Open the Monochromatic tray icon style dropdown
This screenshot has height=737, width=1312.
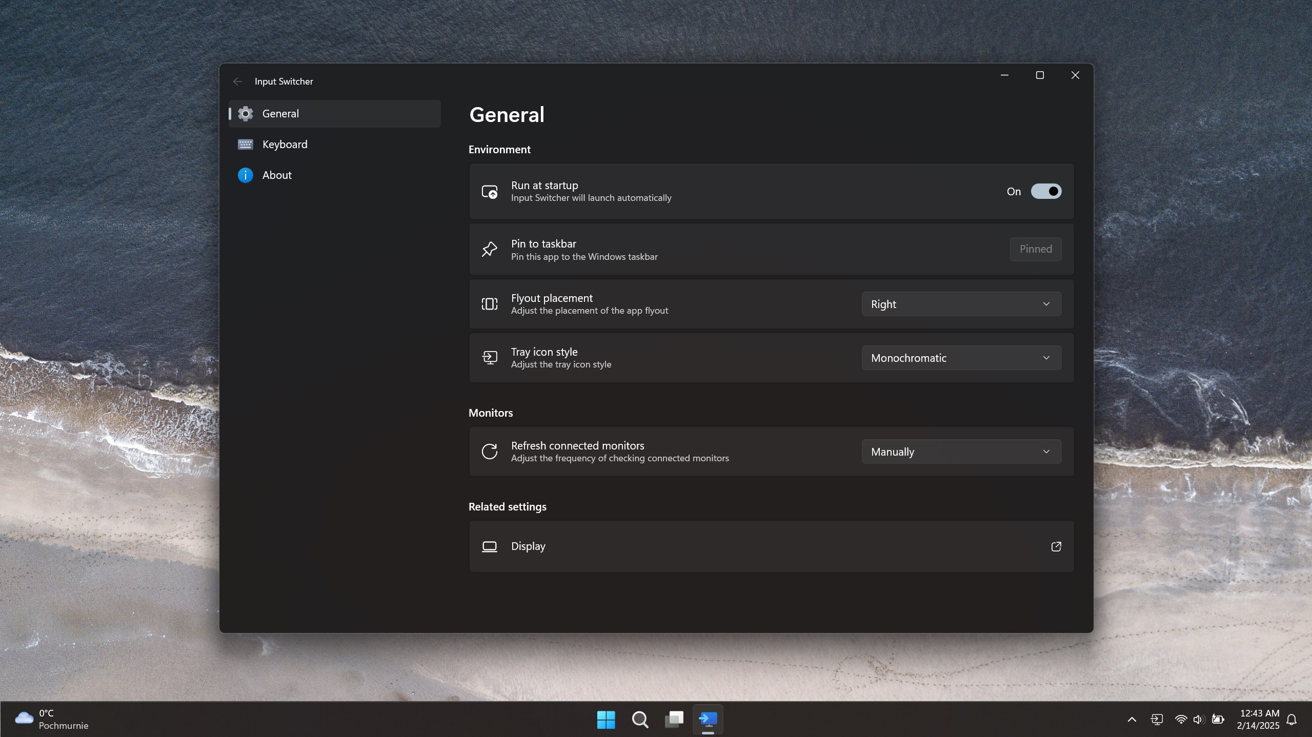coord(960,357)
